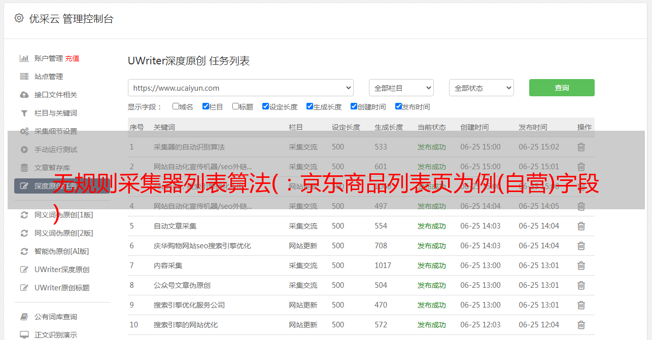Image resolution: width=652 pixels, height=340 pixels.
Task: Open UWriter原创标题 in the sidebar
Action: (61, 288)
